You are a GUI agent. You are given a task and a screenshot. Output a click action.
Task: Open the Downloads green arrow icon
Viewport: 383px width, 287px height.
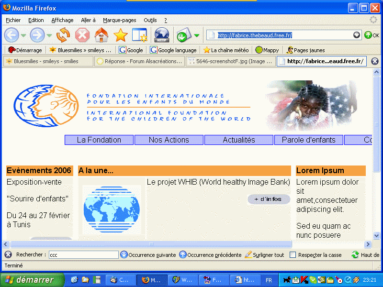pos(184,35)
